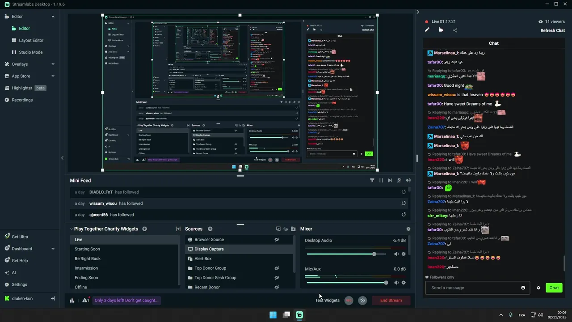Click the share icon above chat
Screen dimensions: 572x322
455,30
